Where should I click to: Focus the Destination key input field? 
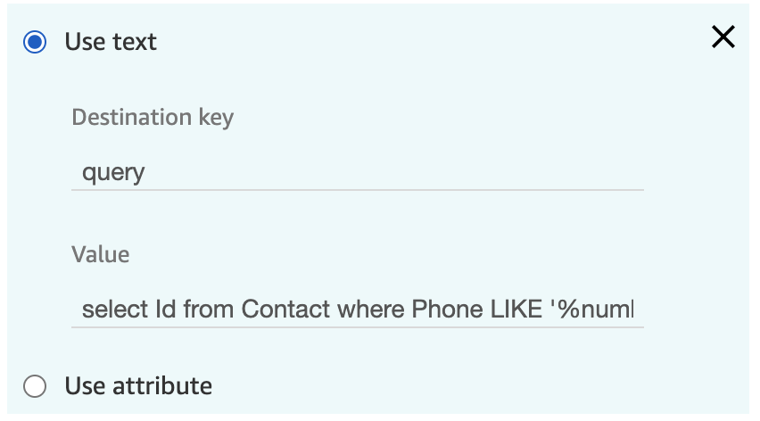point(357,172)
